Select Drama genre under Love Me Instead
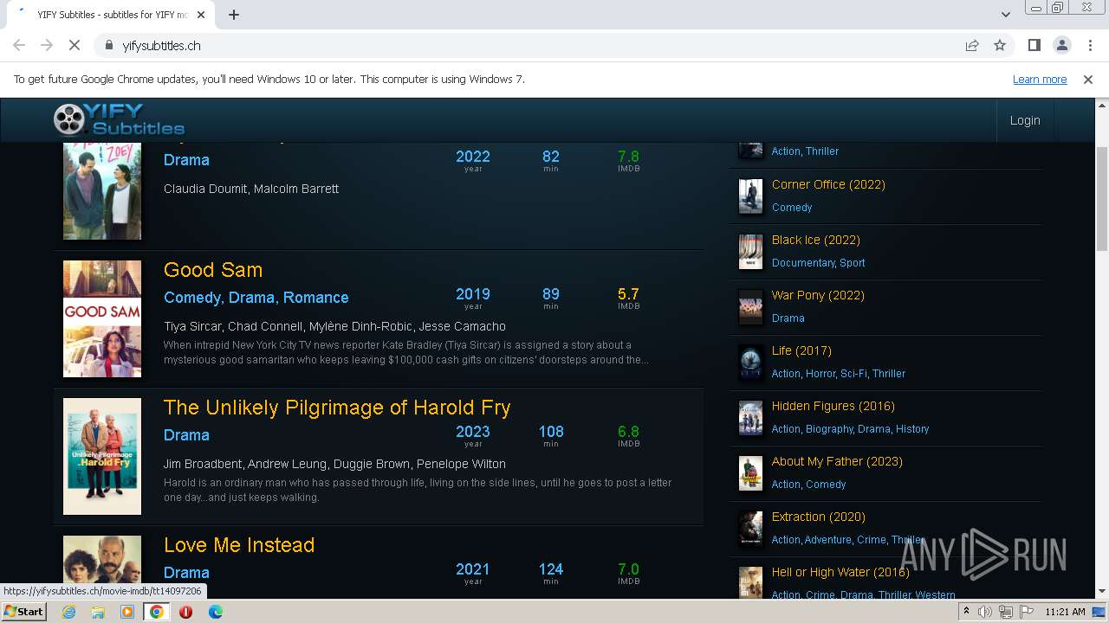 (186, 573)
